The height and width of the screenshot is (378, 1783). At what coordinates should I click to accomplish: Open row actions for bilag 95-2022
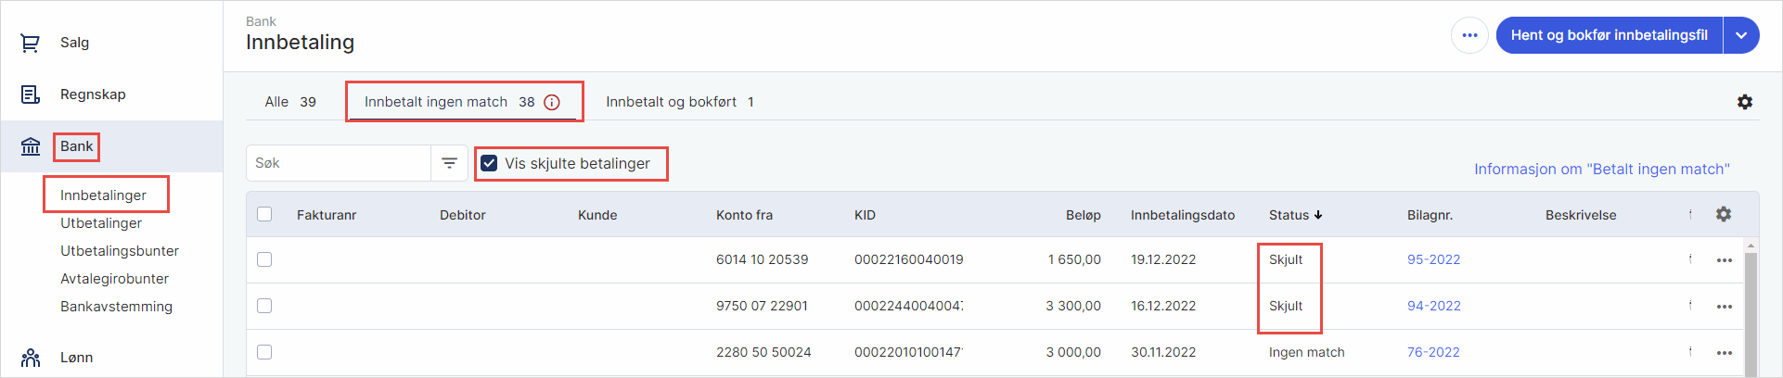tap(1725, 260)
